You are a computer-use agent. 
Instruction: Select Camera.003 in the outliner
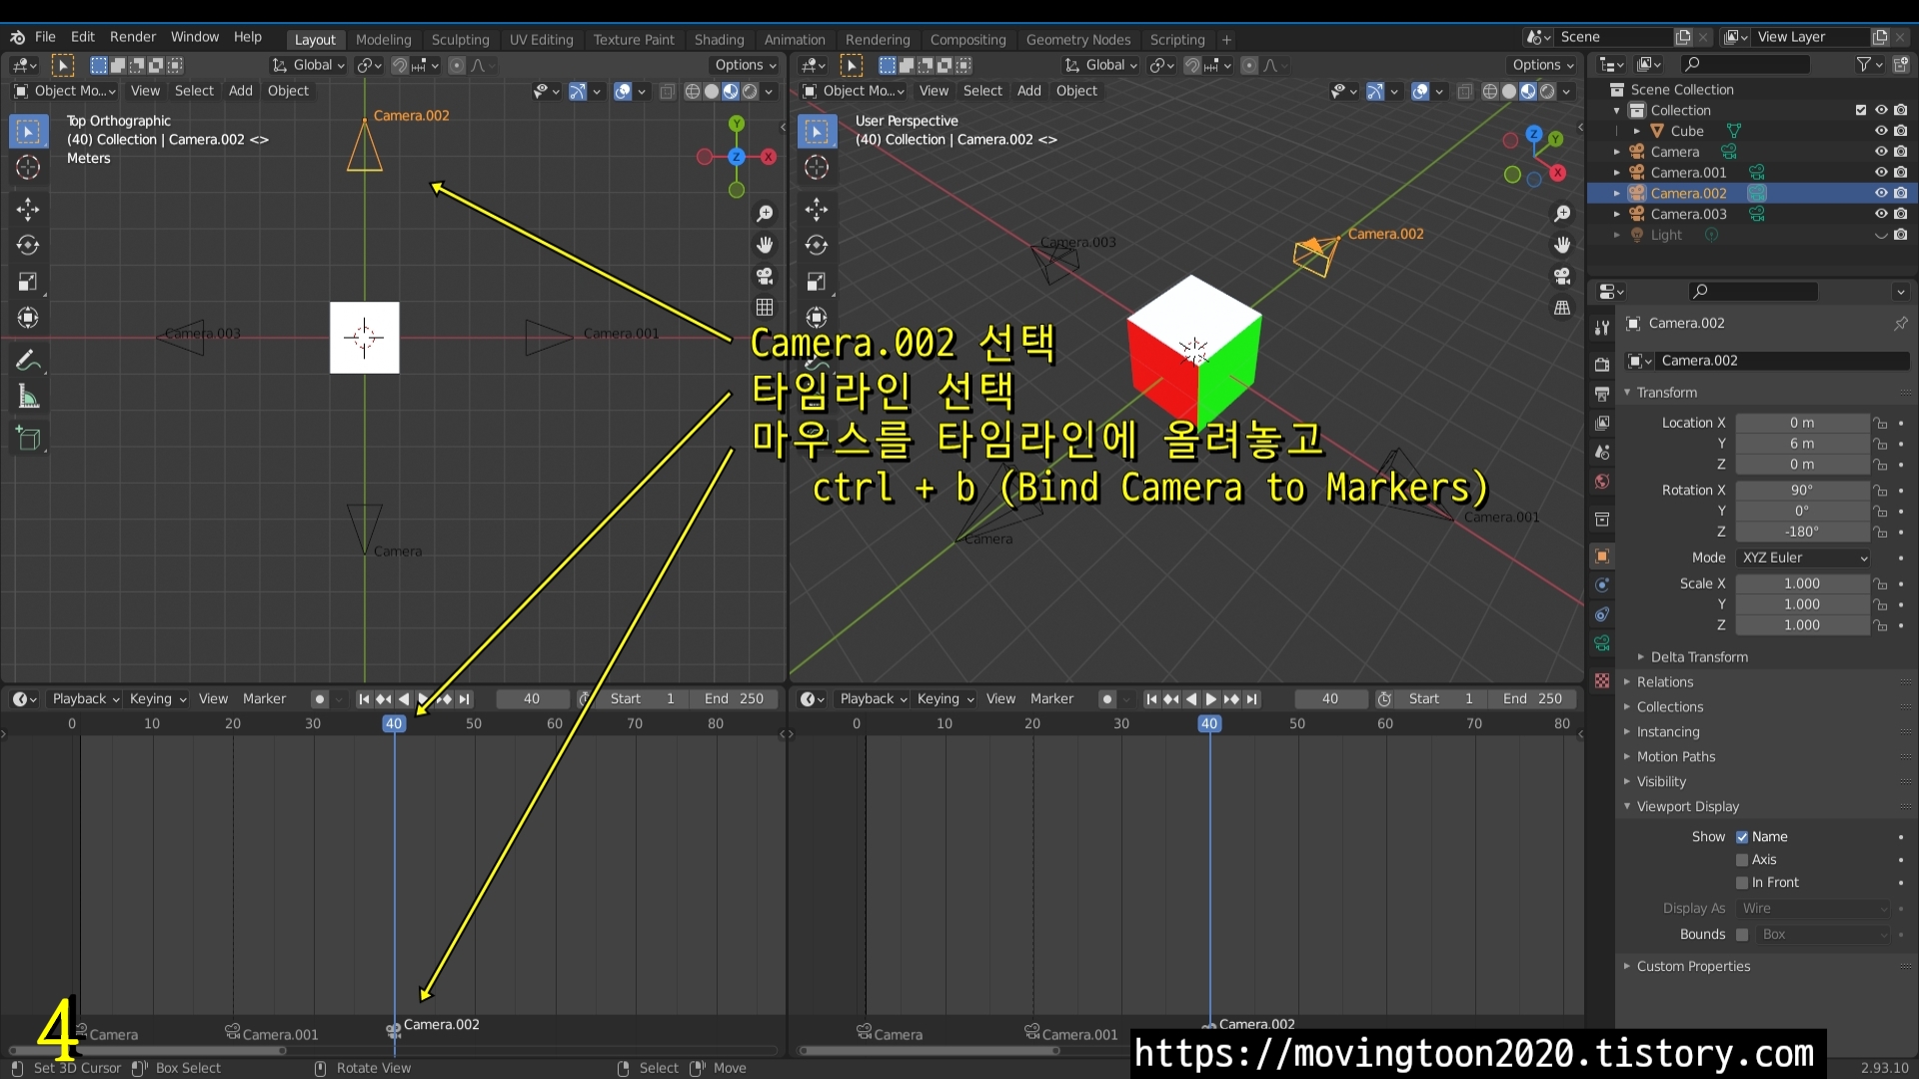(x=1688, y=214)
